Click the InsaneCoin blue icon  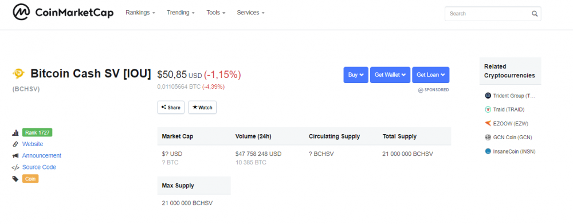coord(488,151)
